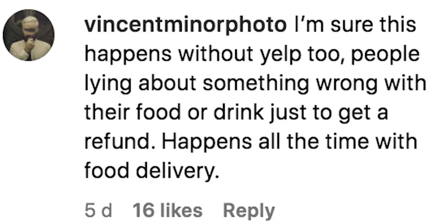Open vincentminorphoto's profile picture

(x=29, y=35)
